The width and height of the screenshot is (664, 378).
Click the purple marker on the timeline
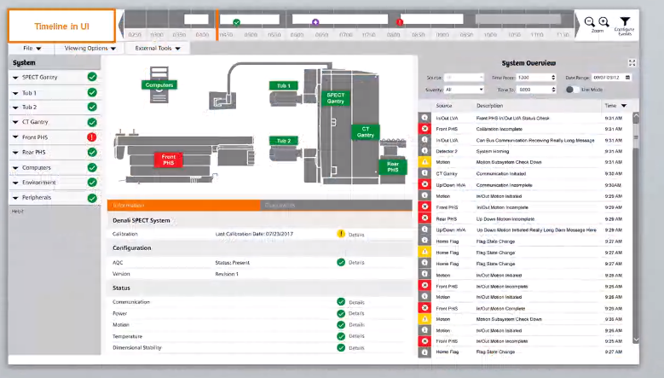pyautogui.click(x=315, y=21)
